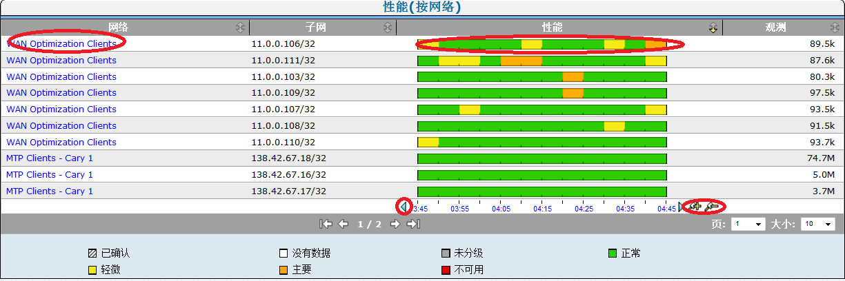This screenshot has width=845, height=281.
Task: Go to next page of results
Action: 395,224
